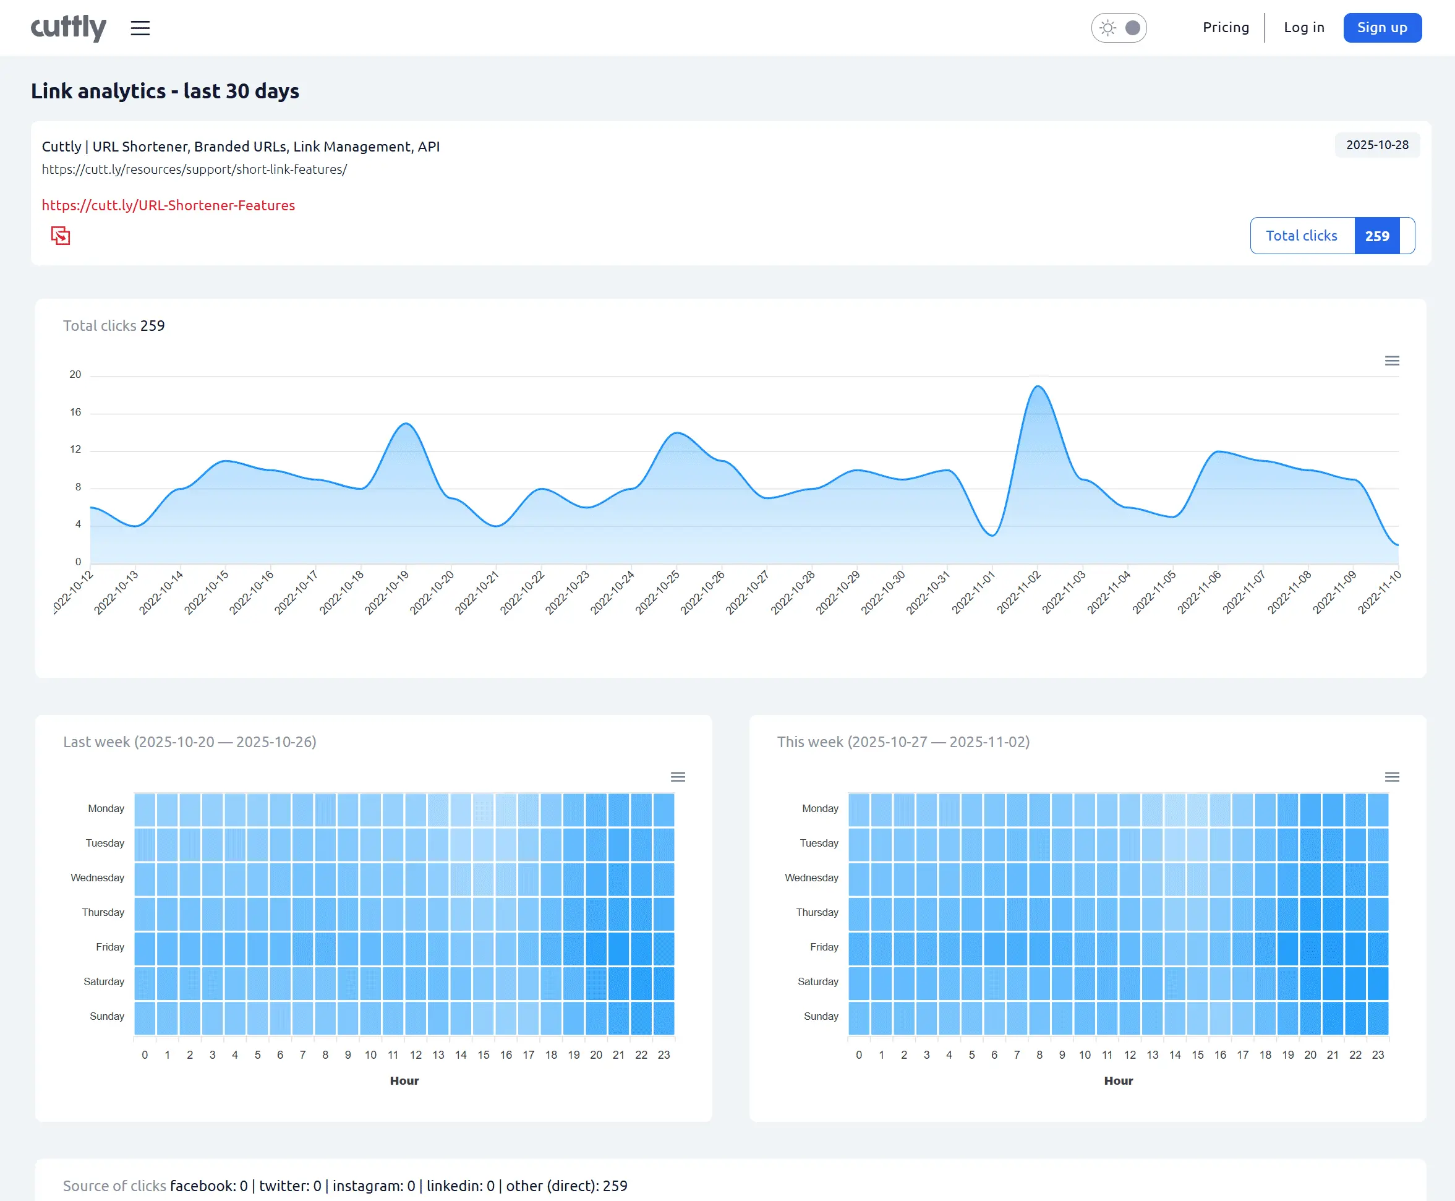This screenshot has width=1455, height=1201.
Task: Click the Source of clicks summary text
Action: point(345,1186)
